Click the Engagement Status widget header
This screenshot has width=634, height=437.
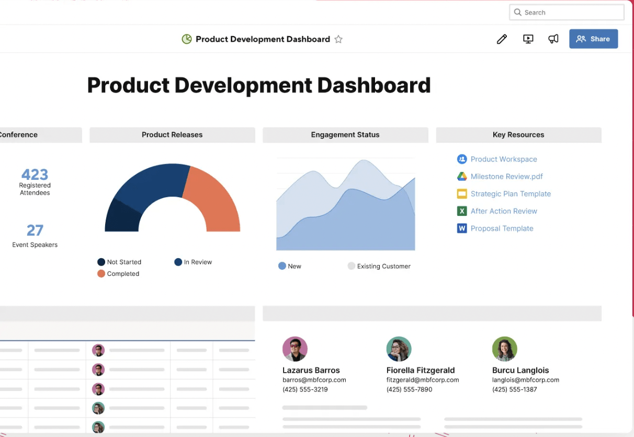point(345,135)
